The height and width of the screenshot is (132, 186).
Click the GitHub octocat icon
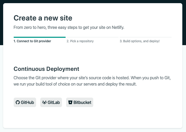point(18,102)
